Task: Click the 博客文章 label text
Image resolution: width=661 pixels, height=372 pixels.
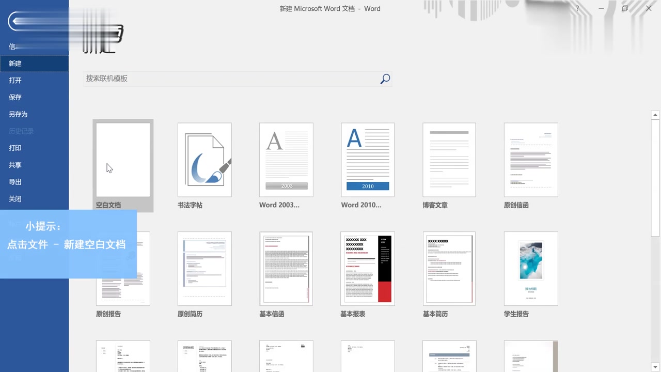Action: 435,205
